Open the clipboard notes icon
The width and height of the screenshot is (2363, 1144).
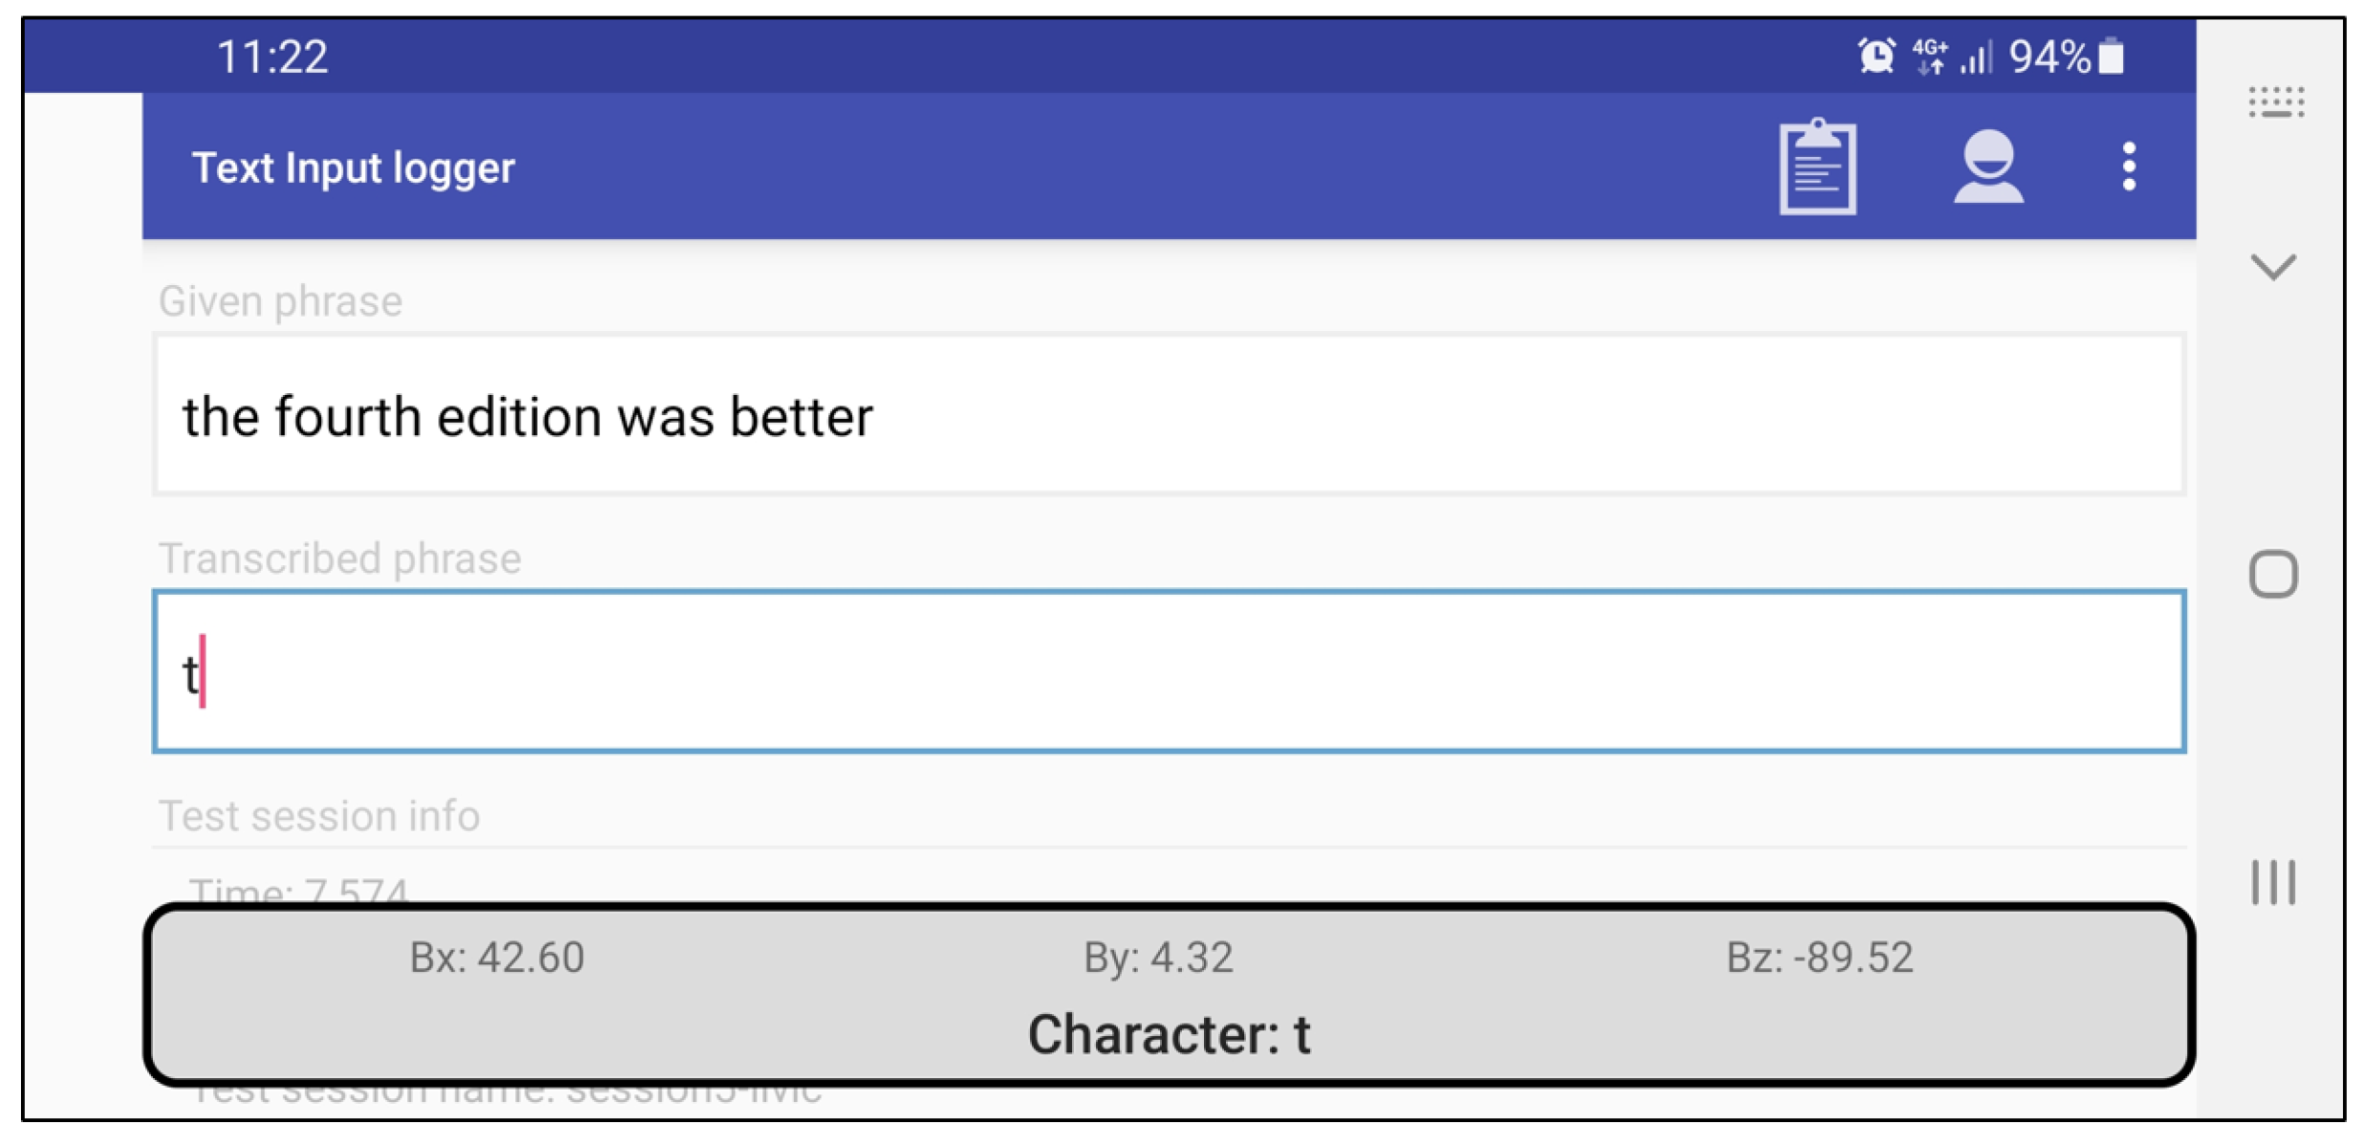click(x=1816, y=168)
